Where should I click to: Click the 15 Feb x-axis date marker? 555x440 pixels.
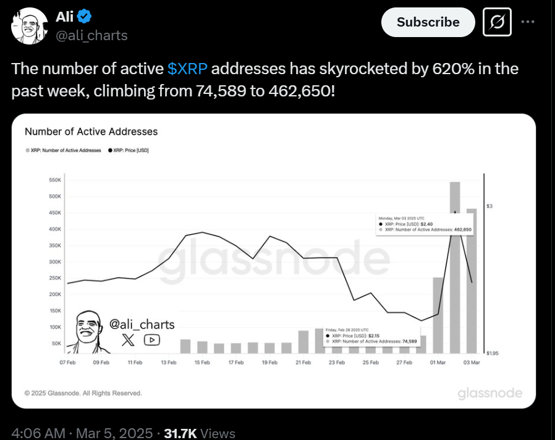click(x=202, y=363)
